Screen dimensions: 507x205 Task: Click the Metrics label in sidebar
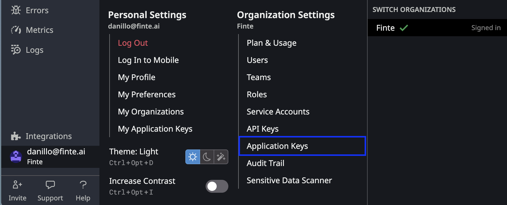[40, 30]
